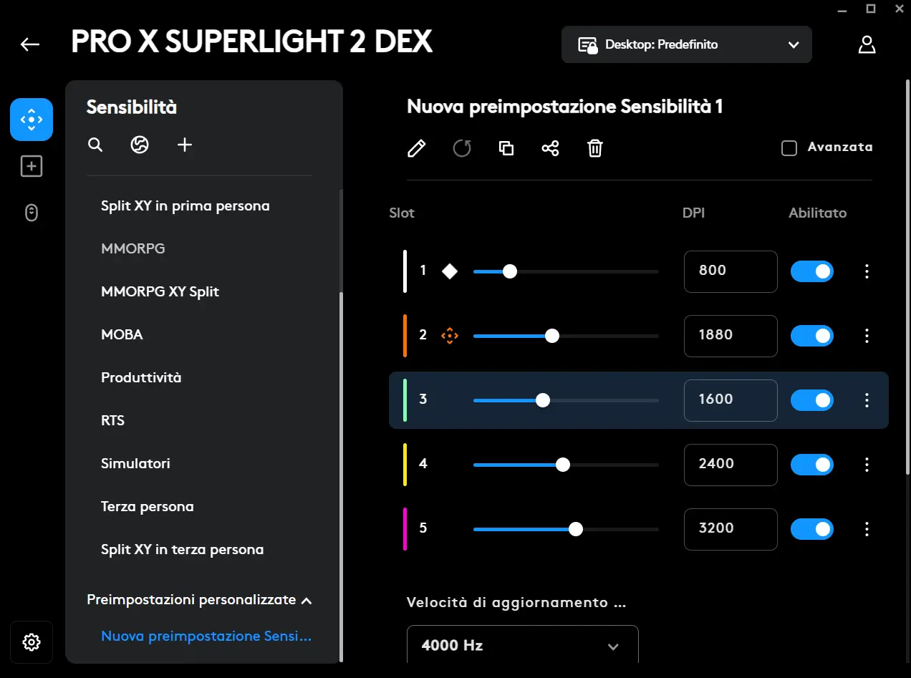Open the user account icon
This screenshot has width=911, height=678.
click(867, 44)
